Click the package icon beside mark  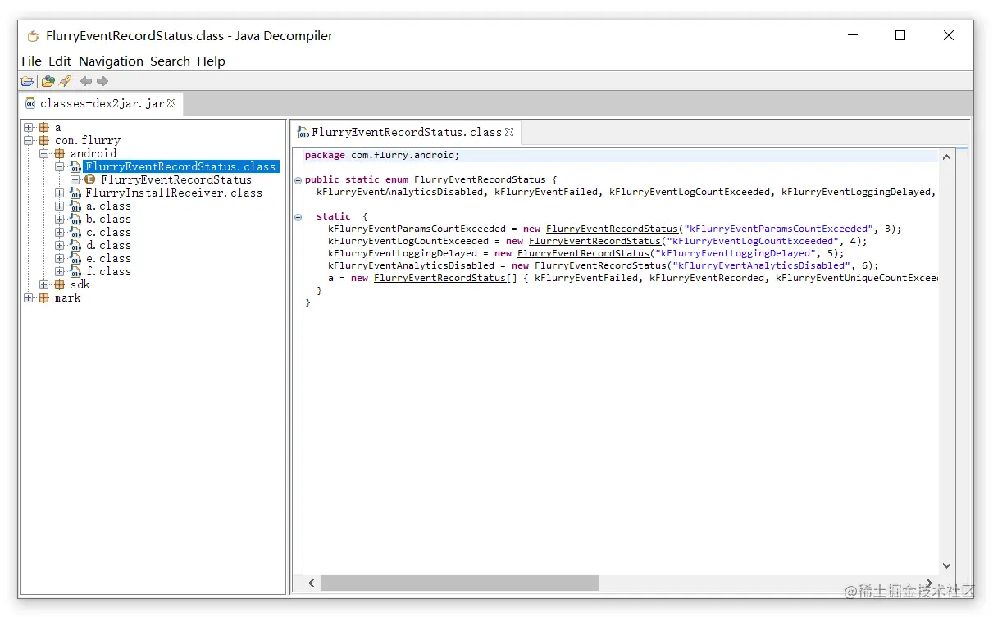[x=44, y=298]
